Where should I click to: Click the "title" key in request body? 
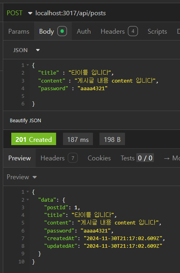[49, 73]
